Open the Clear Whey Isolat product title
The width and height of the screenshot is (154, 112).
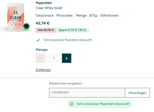point(49,8)
